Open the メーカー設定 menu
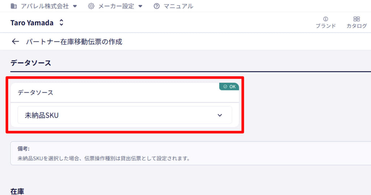This screenshot has width=371, height=195. (116, 6)
